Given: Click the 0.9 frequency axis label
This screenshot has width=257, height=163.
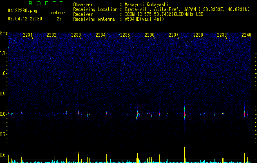Looking at the screenshot, I should [x=3, y=94].
